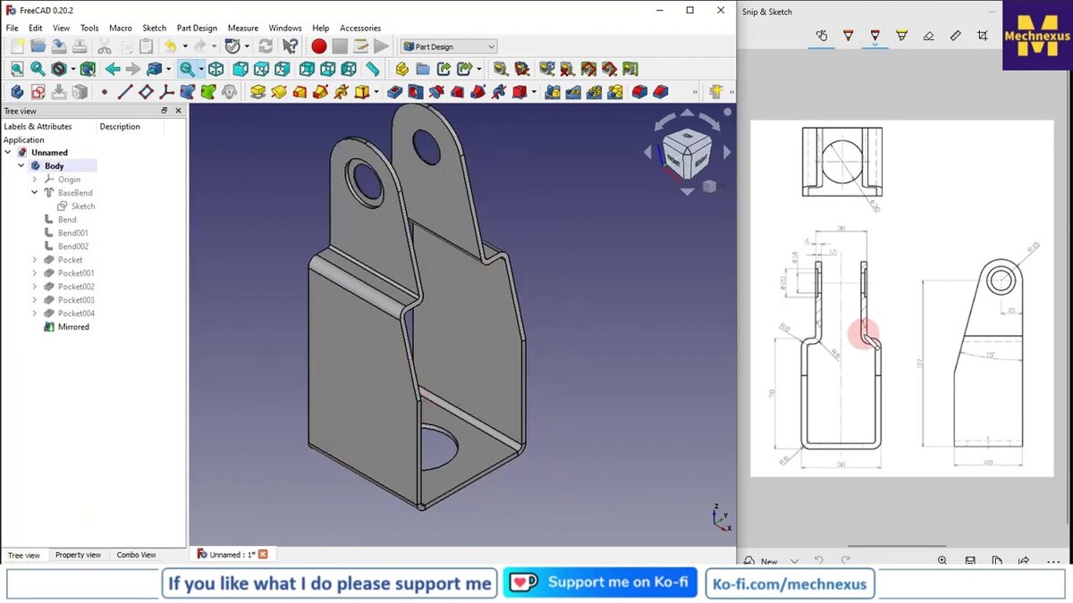Collapse the BaseBend tree item
Viewport: 1073px width, 603px height.
pos(35,193)
